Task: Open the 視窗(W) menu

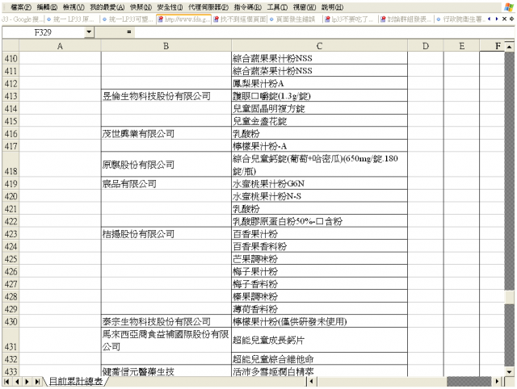Action: [305, 7]
